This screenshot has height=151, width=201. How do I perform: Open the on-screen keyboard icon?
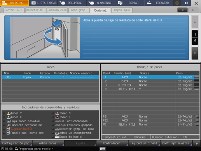tap(103, 149)
